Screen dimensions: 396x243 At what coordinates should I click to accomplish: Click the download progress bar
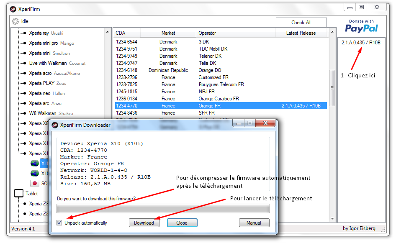pyautogui.click(x=163, y=209)
